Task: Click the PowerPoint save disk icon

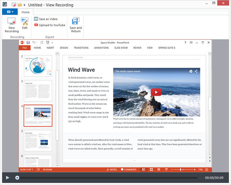Action: tap(28, 43)
